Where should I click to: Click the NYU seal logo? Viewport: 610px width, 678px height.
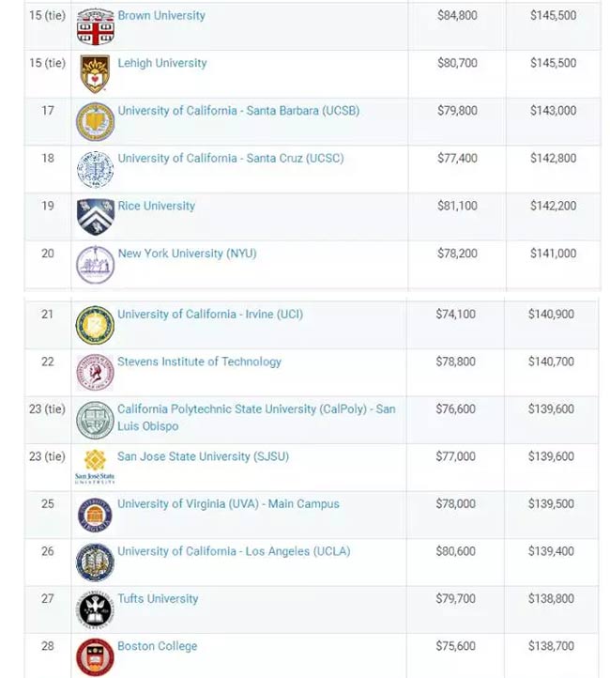click(95, 264)
